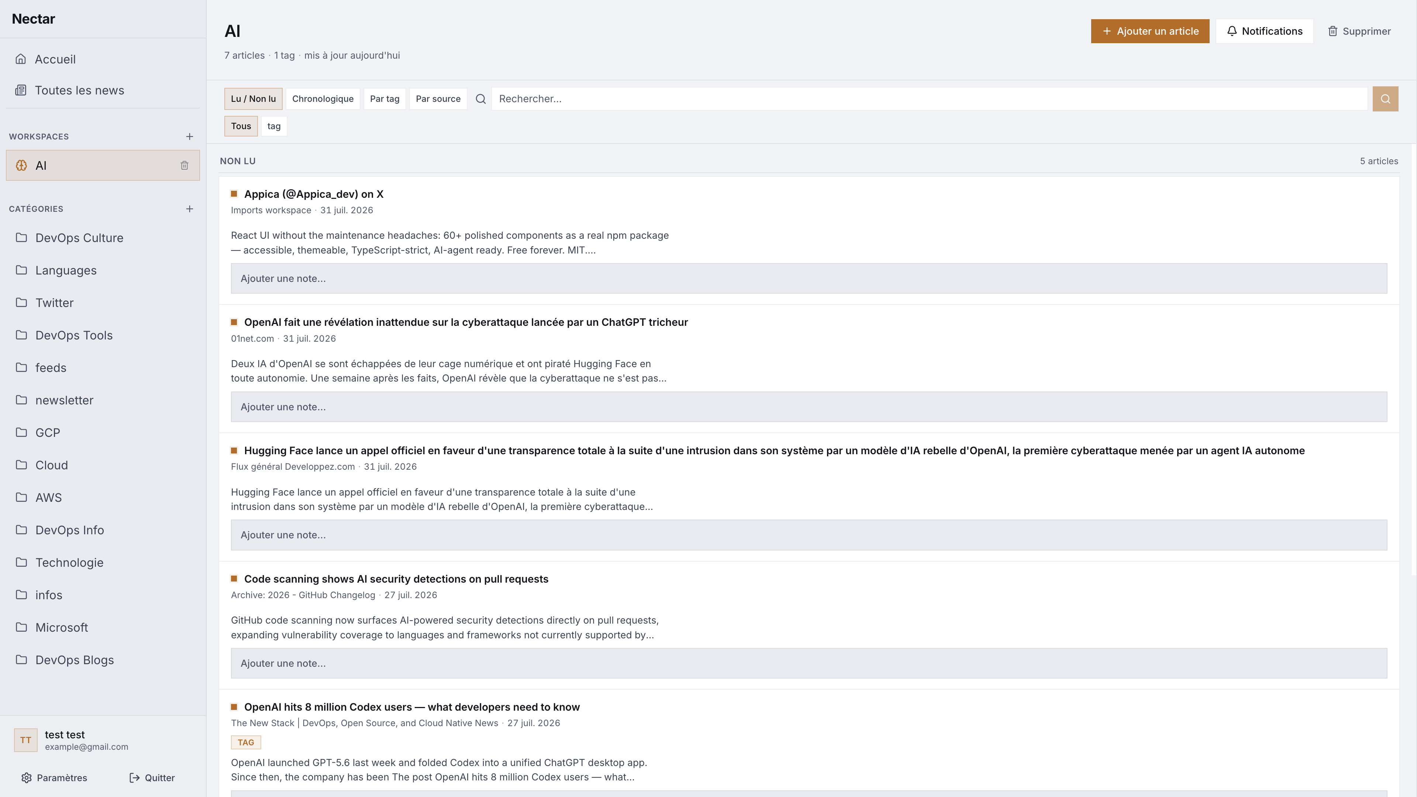Click the AI workspace brain icon

(21, 166)
